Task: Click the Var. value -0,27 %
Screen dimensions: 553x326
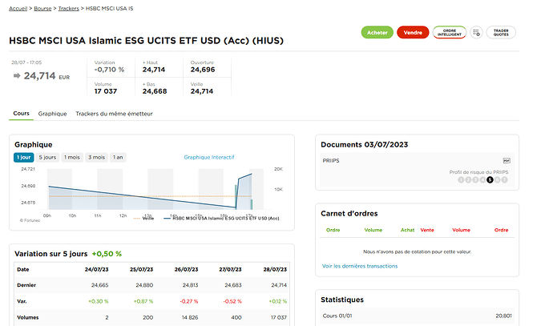Action: click(x=189, y=301)
